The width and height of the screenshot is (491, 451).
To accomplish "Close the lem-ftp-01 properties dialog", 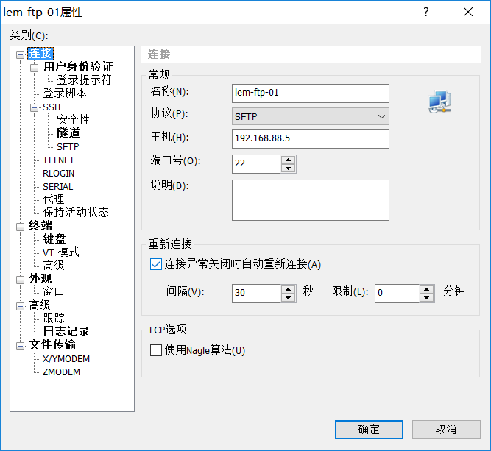I will 468,12.
